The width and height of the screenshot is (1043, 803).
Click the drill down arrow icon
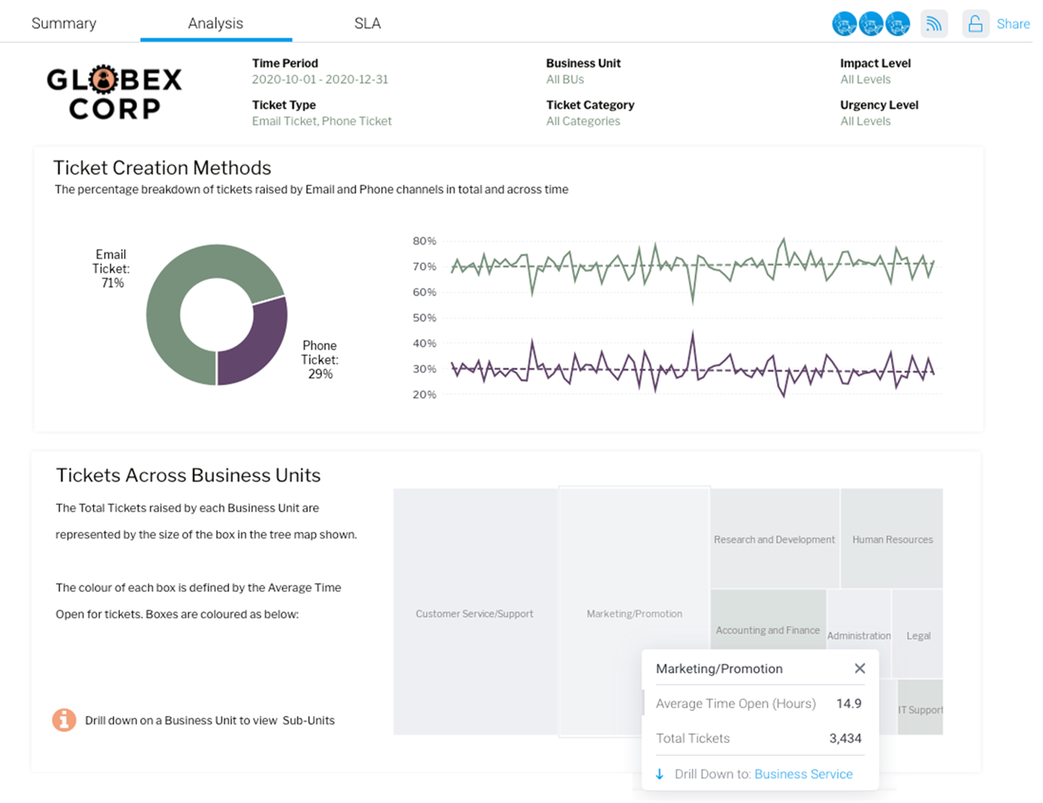(660, 774)
